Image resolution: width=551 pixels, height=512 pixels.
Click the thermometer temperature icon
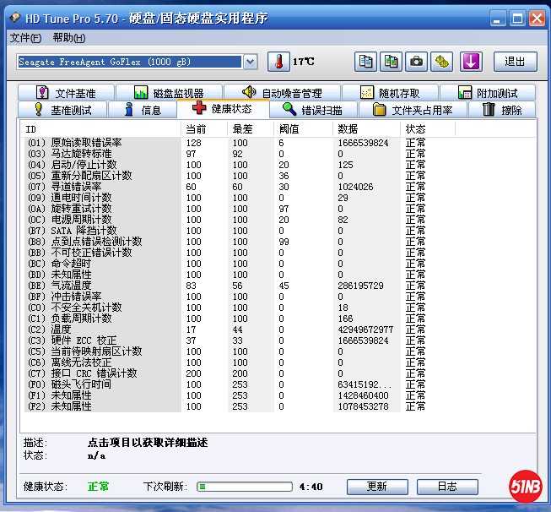click(x=278, y=62)
